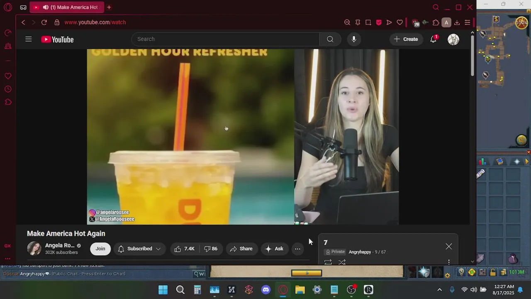The width and height of the screenshot is (531, 299).
Task: Open GX Control in Opera sidebar
Action: click(7, 246)
